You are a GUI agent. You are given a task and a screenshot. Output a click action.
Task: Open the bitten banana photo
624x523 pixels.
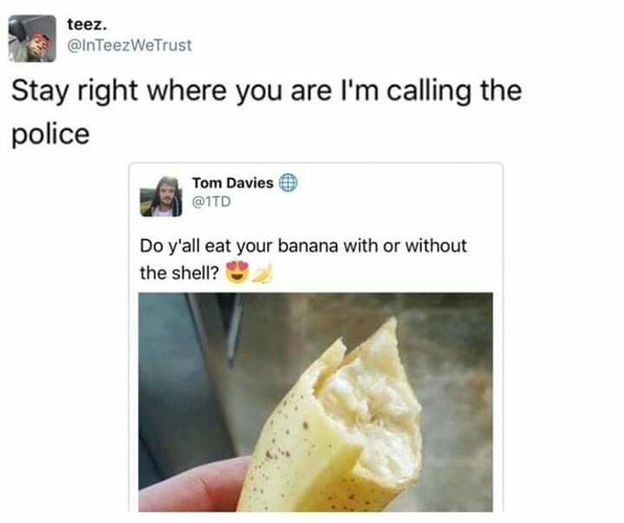(x=315, y=402)
